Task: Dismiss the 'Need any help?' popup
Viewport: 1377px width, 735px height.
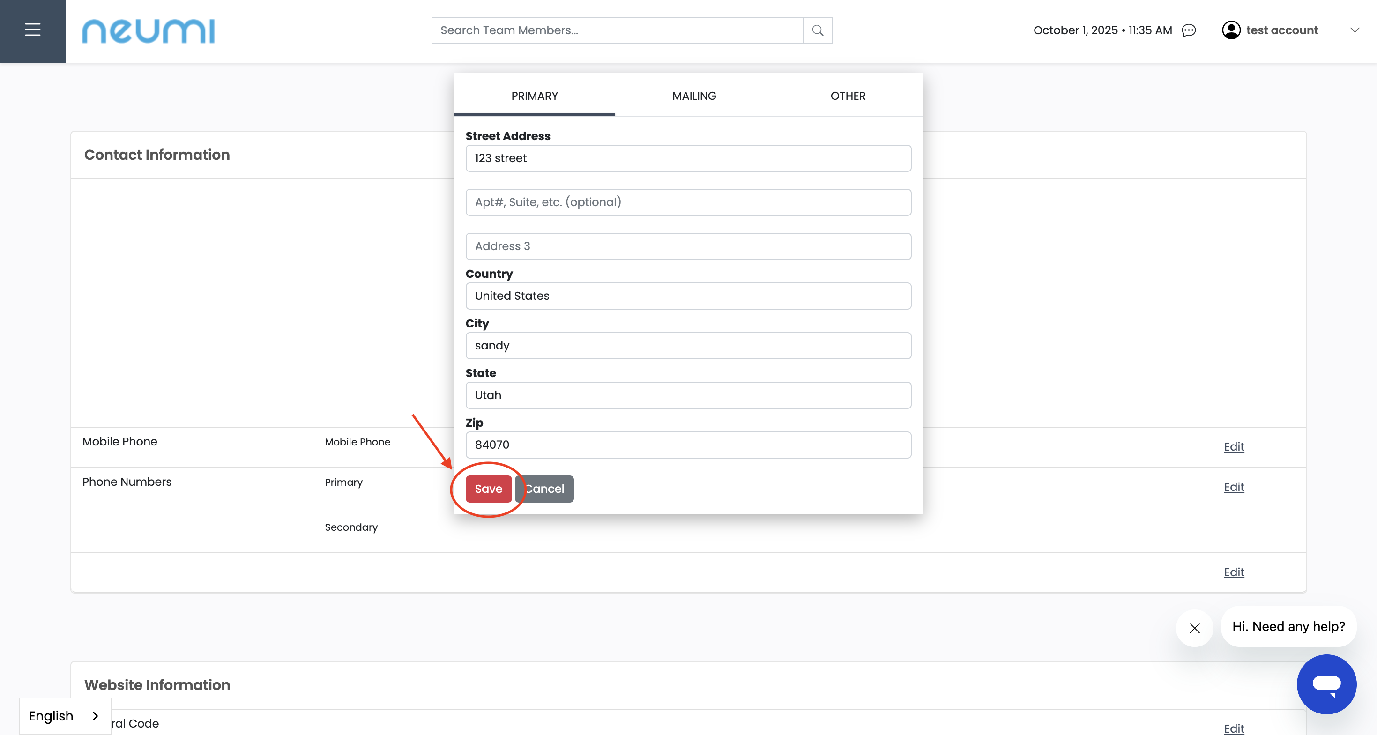Action: (x=1194, y=628)
